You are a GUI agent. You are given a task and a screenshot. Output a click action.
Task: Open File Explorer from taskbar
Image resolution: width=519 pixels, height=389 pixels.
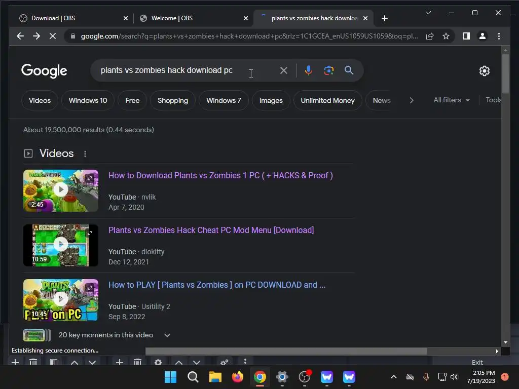pyautogui.click(x=215, y=377)
